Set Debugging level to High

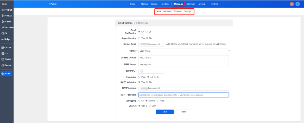point(157,101)
